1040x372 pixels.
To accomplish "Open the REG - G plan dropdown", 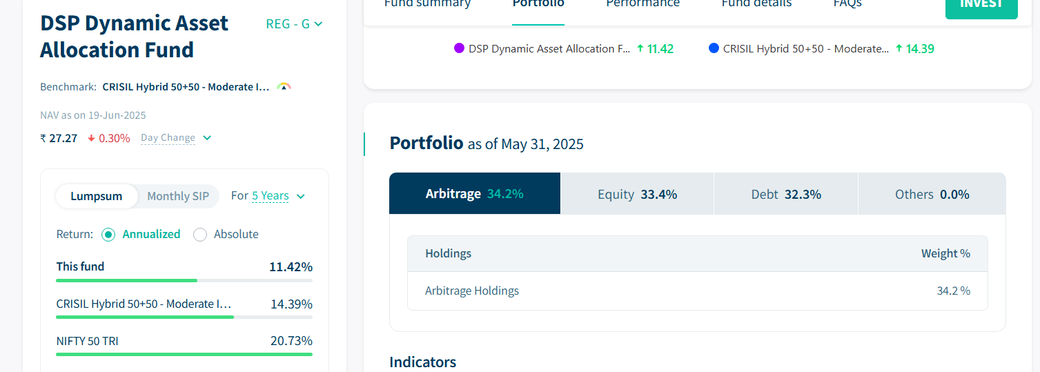I will pos(294,24).
